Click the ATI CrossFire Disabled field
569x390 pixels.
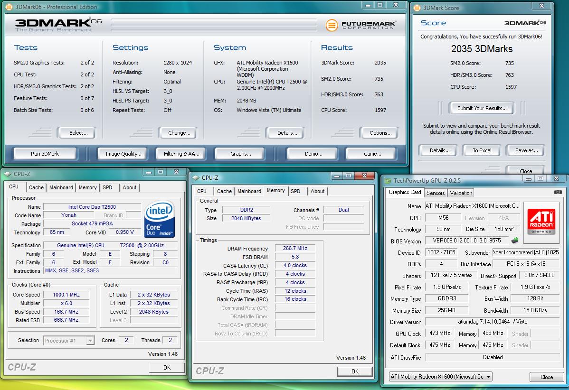(x=493, y=357)
